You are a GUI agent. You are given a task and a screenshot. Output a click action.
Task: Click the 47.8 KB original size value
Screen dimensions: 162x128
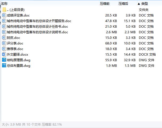(111, 21)
